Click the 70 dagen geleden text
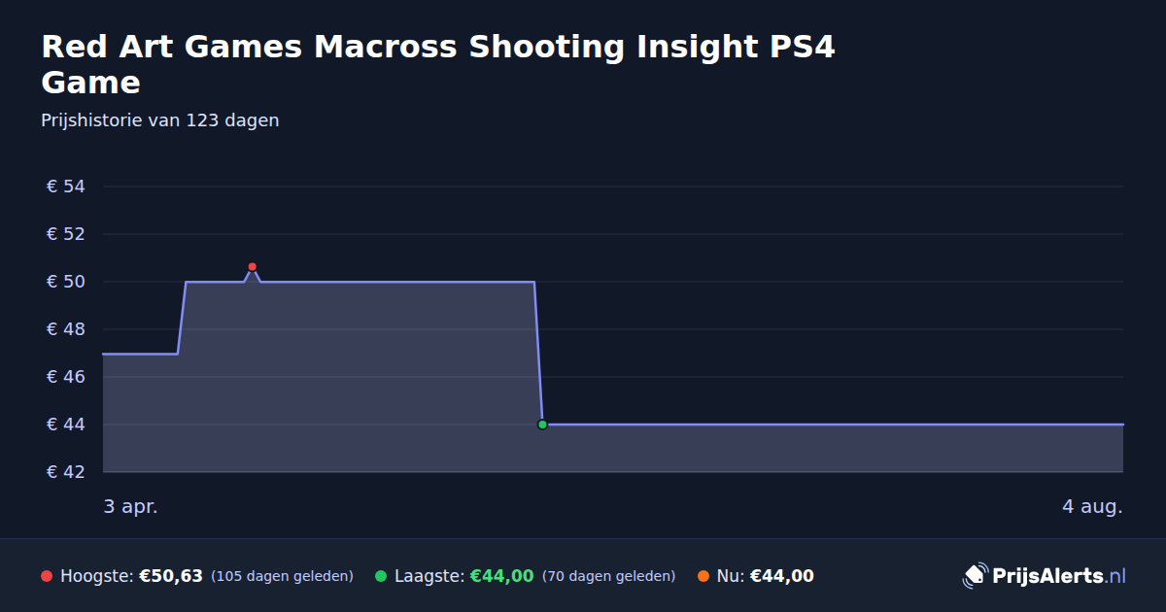Viewport: 1166px width, 612px height. (x=608, y=576)
